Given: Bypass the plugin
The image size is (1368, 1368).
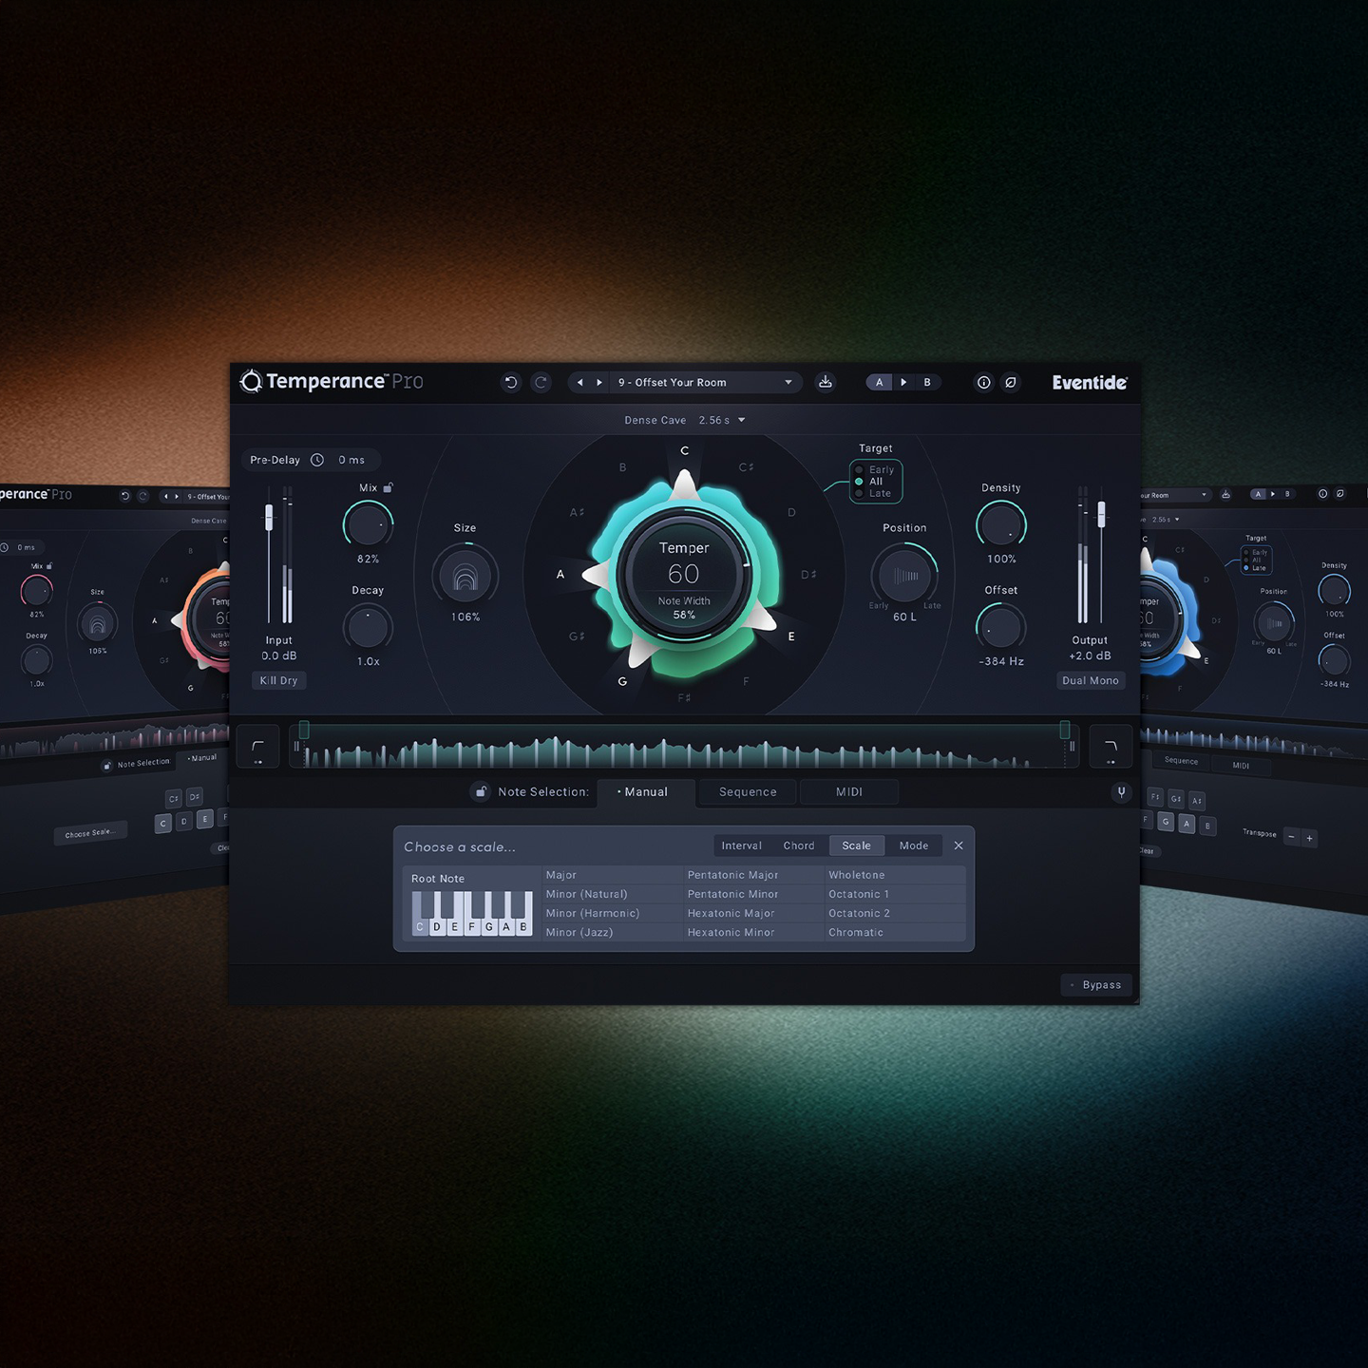Looking at the screenshot, I should point(1095,984).
